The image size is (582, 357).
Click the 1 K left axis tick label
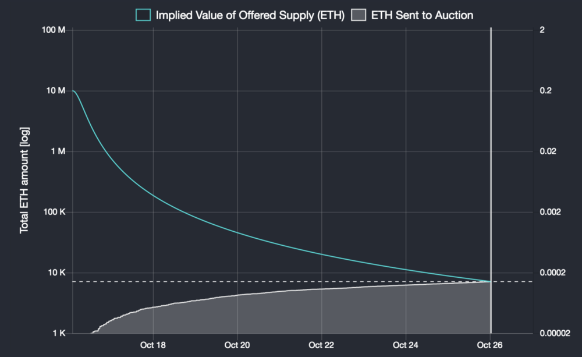59,333
